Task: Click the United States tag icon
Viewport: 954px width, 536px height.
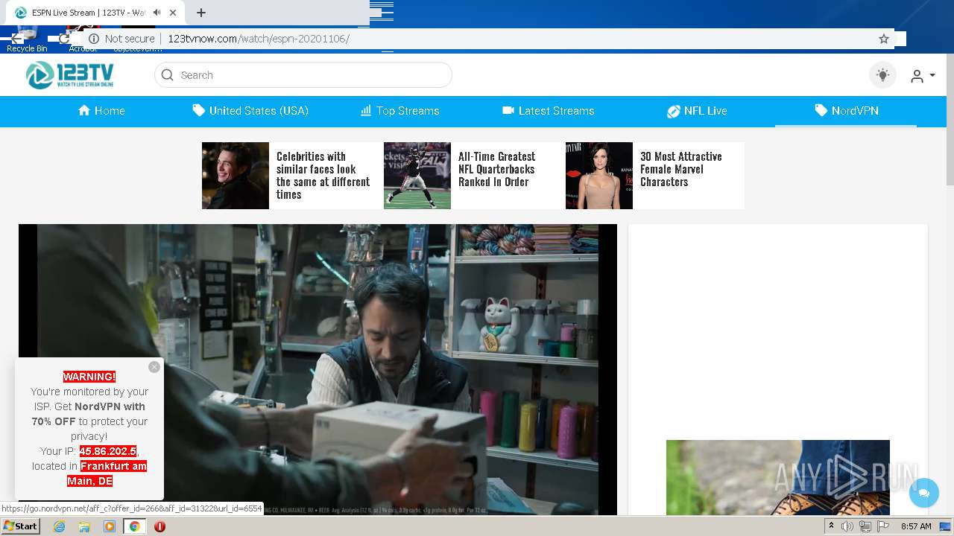Action: click(198, 110)
